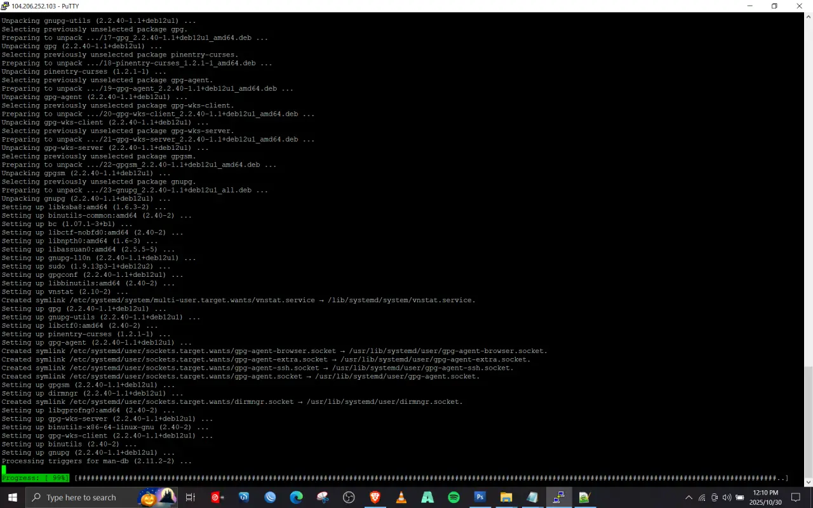Show hidden system tray icons
The height and width of the screenshot is (508, 813).
tap(689, 497)
